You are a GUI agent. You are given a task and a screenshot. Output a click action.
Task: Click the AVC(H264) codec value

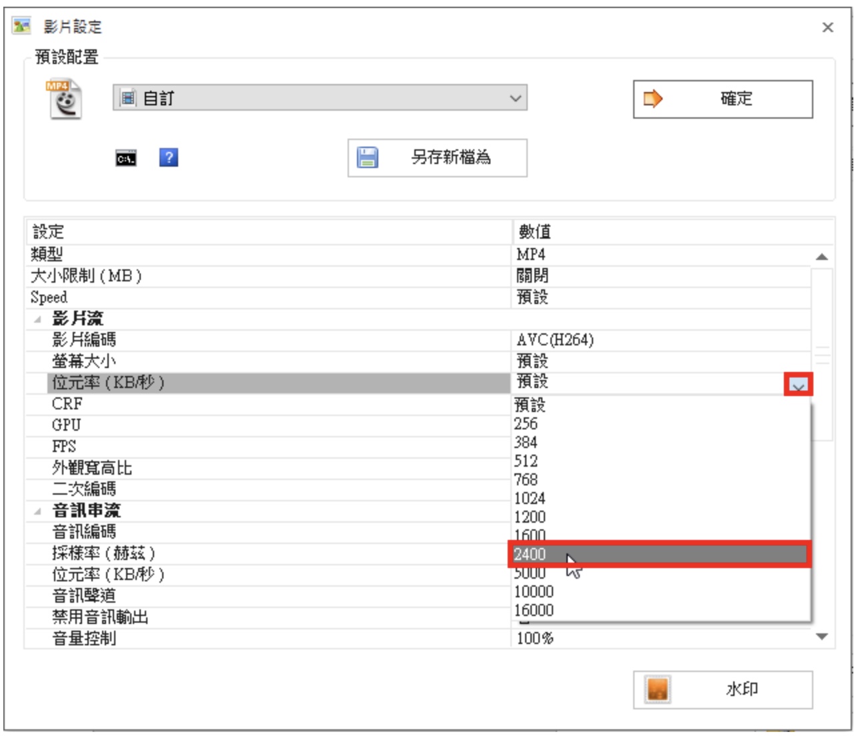555,340
